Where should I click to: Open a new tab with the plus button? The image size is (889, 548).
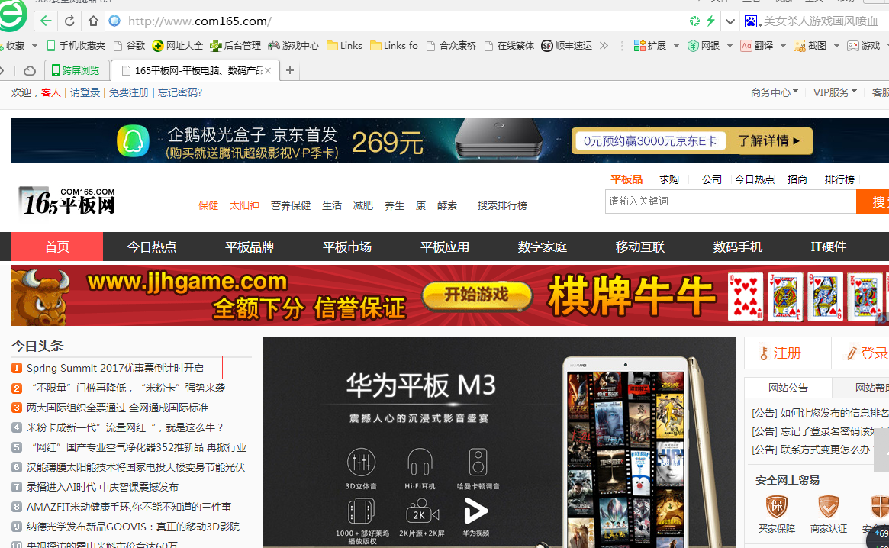tap(290, 70)
